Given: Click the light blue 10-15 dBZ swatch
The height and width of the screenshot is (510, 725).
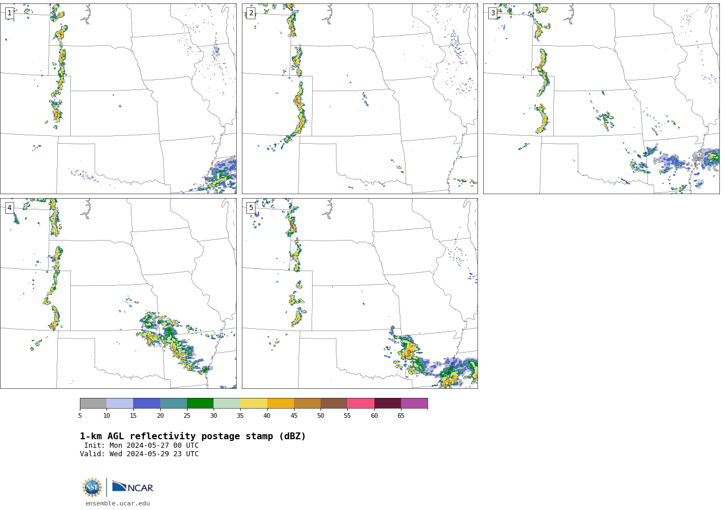Looking at the screenshot, I should [x=120, y=404].
